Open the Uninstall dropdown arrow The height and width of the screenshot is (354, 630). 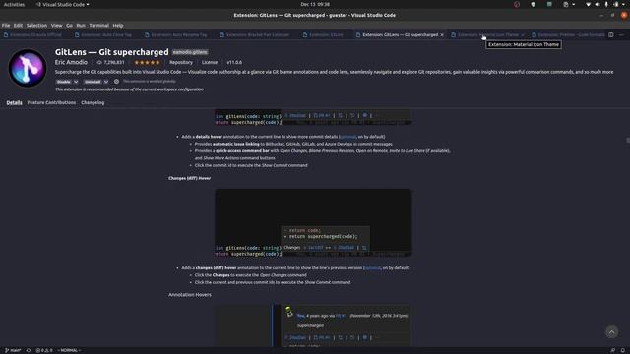[x=106, y=82]
